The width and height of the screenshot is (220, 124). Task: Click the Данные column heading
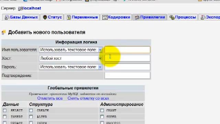11,104
